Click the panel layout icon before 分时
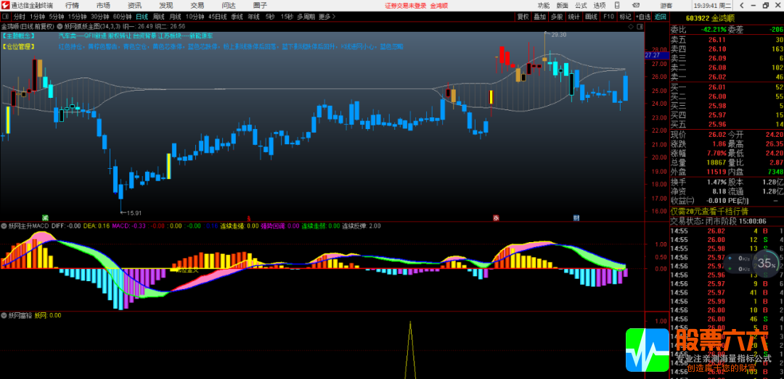The image size is (784, 379). point(6,17)
